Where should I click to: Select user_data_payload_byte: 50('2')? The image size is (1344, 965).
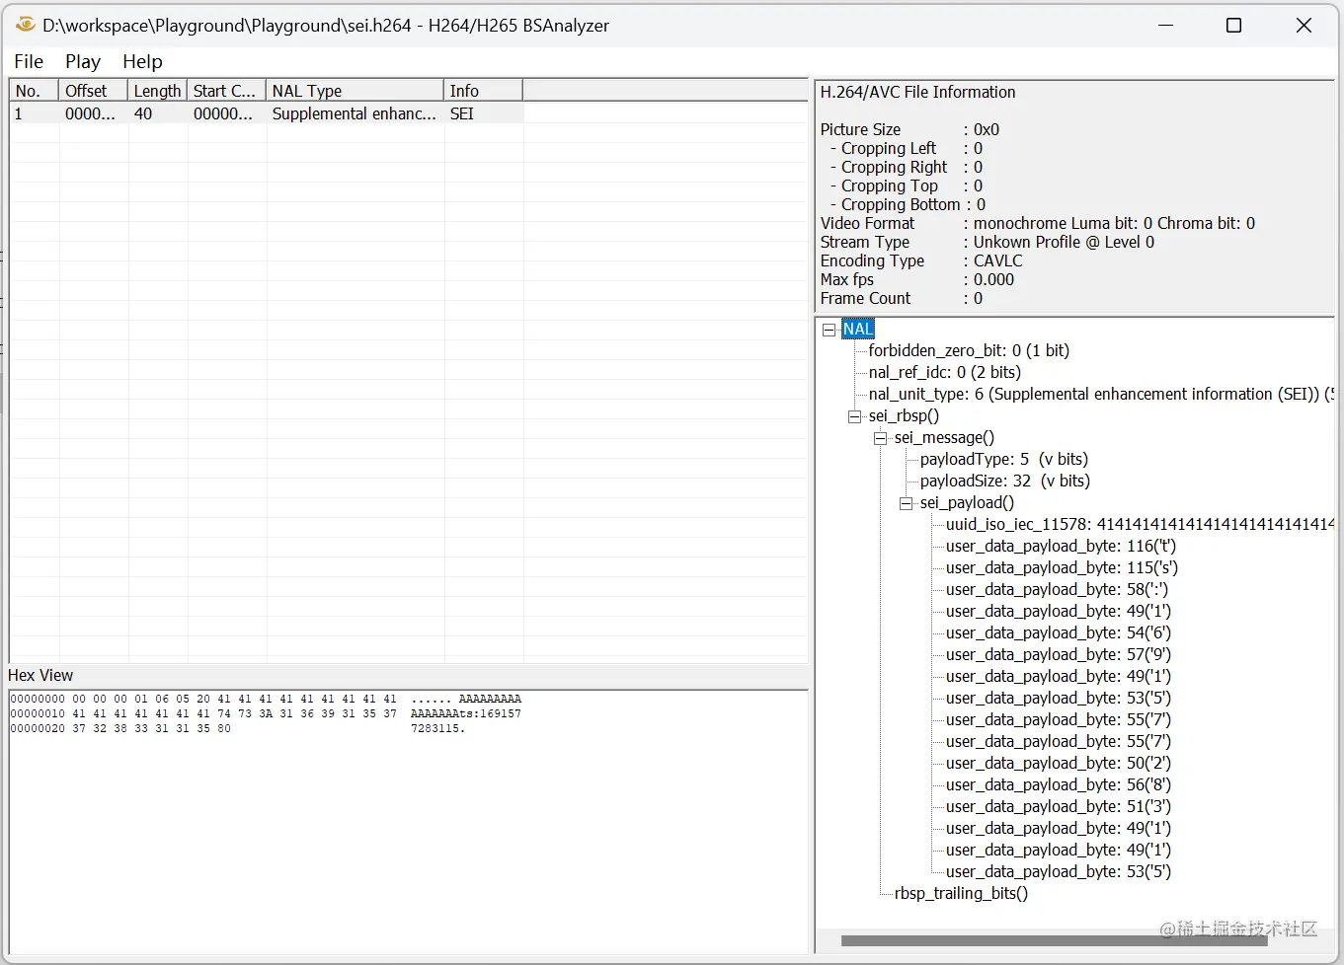[x=1059, y=764]
